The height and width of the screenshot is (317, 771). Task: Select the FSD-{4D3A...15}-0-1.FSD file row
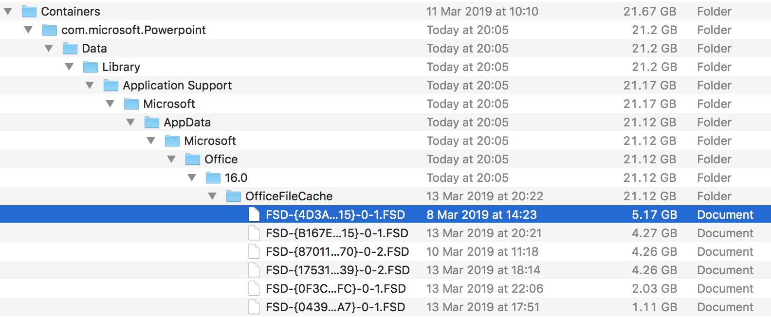pos(385,214)
